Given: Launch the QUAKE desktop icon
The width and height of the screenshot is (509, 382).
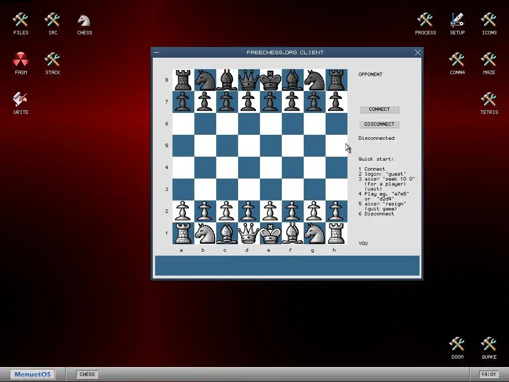Looking at the screenshot, I should coord(489,348).
